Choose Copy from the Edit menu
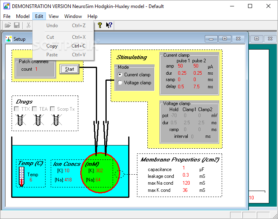Screen dimensions: 278x219 (63, 46)
